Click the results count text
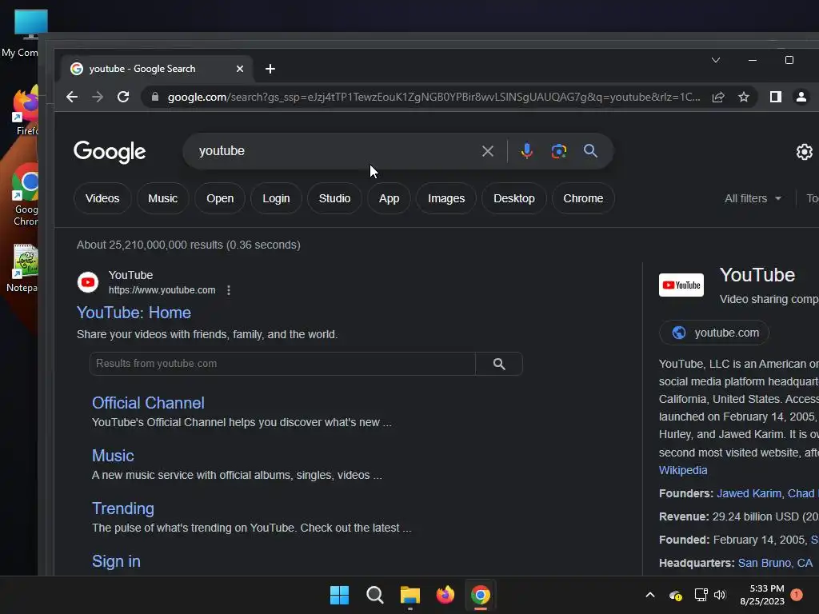Screen dimensions: 819x614 [189, 245]
